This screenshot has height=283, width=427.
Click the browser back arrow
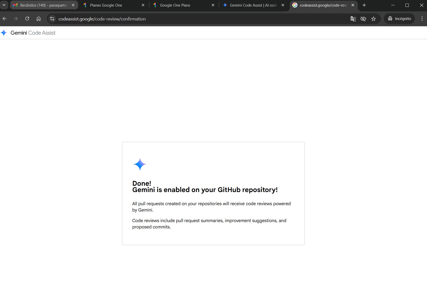coord(5,19)
